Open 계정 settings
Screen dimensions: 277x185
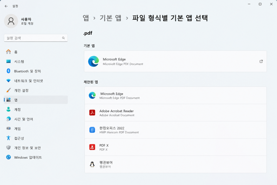pos(36,109)
